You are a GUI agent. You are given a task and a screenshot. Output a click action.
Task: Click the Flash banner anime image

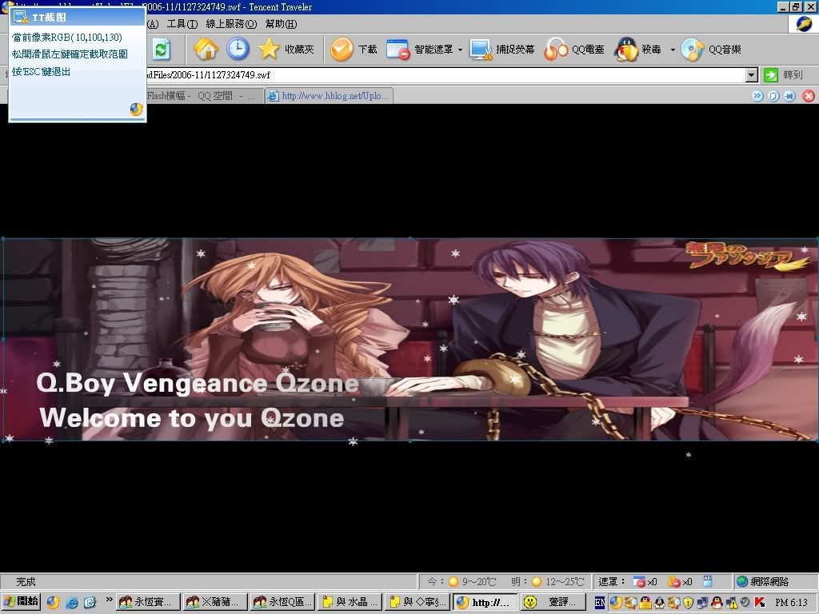pos(409,339)
